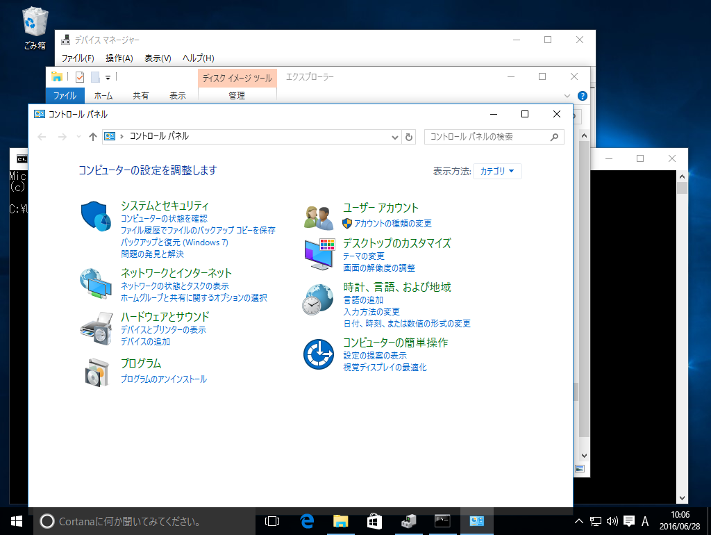Screen dimensions: 711x535
Task: Open the 操作(A) menu in Device Manager
Action: click(x=119, y=58)
